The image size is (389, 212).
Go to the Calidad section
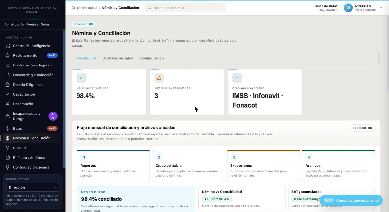click(x=31, y=148)
